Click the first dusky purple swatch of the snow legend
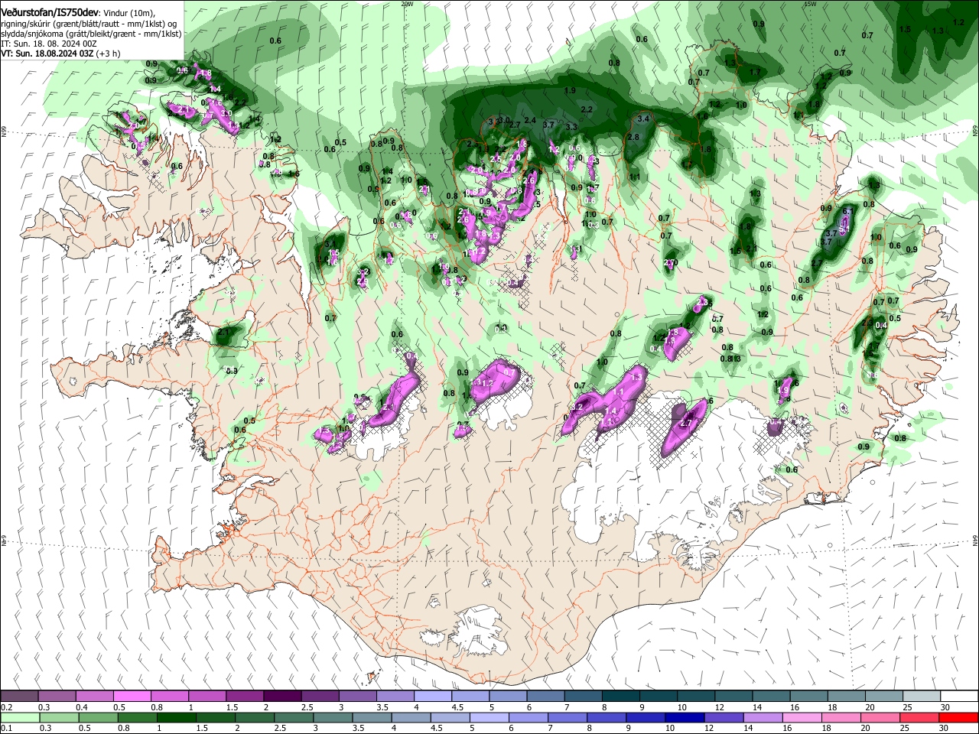Image resolution: width=979 pixels, height=734 pixels. pyautogui.click(x=19, y=697)
